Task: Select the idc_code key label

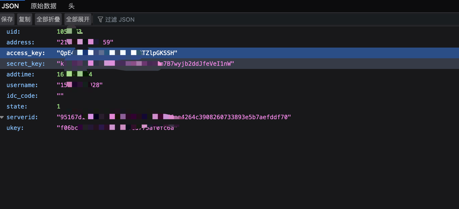Action: pyautogui.click(x=22, y=96)
